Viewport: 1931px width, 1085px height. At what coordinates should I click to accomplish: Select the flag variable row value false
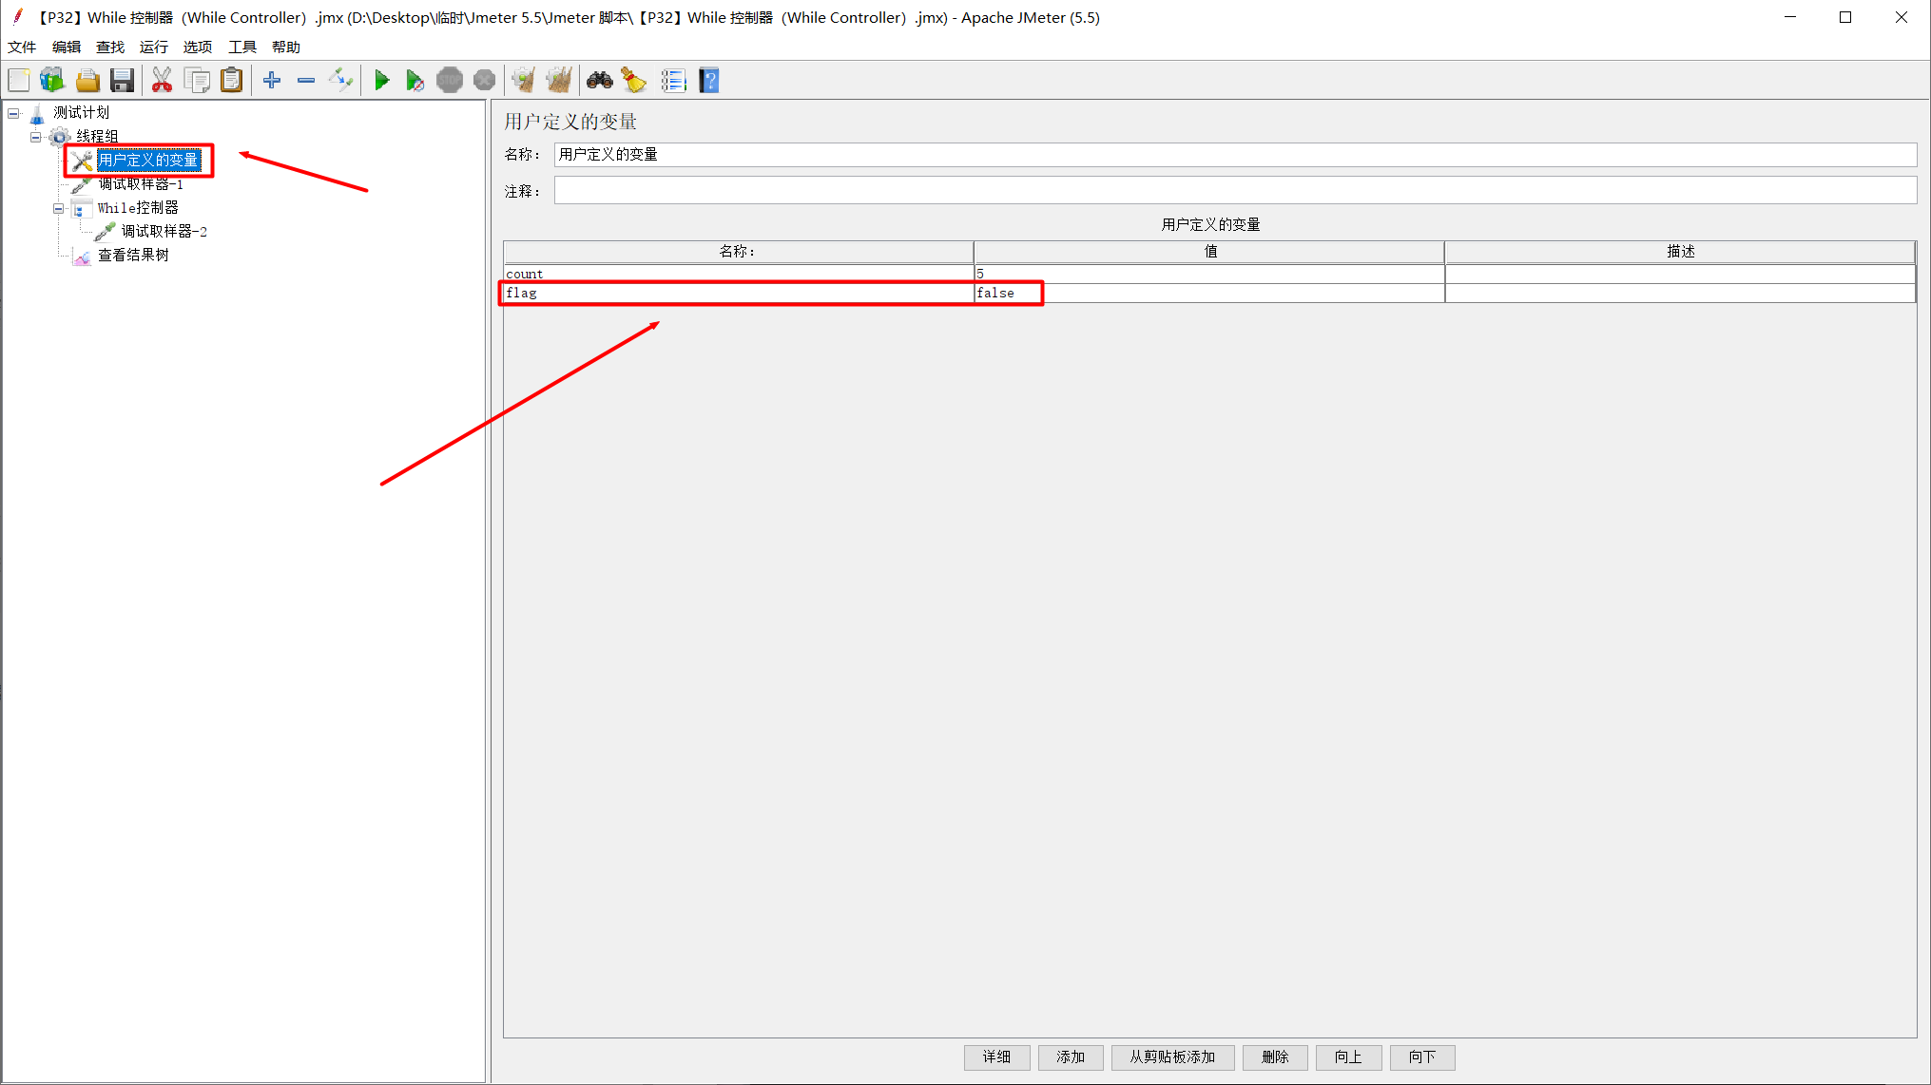tap(995, 293)
